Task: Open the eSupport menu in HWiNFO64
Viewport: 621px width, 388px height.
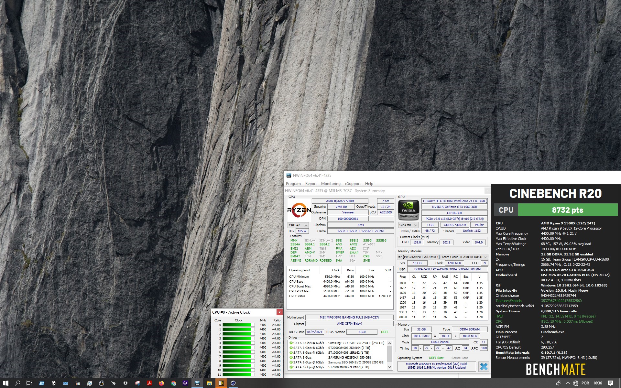Action: pos(353,184)
